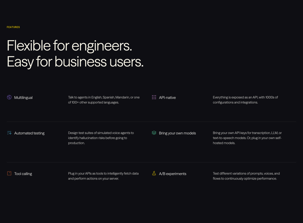303x223 pixels.
Task: Click the Automated testing icon
Action: pos(9,133)
